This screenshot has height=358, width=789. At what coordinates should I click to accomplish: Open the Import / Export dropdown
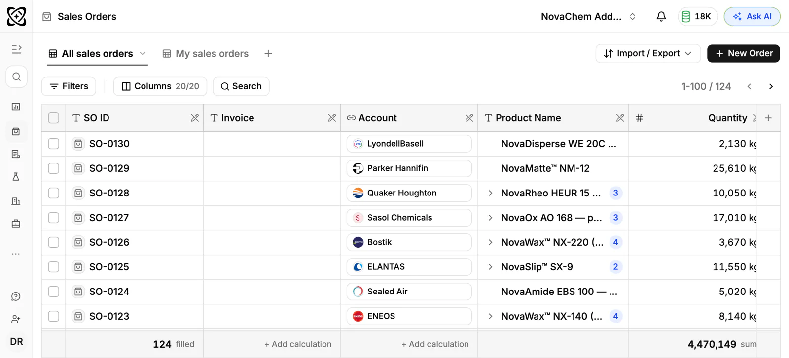648,53
